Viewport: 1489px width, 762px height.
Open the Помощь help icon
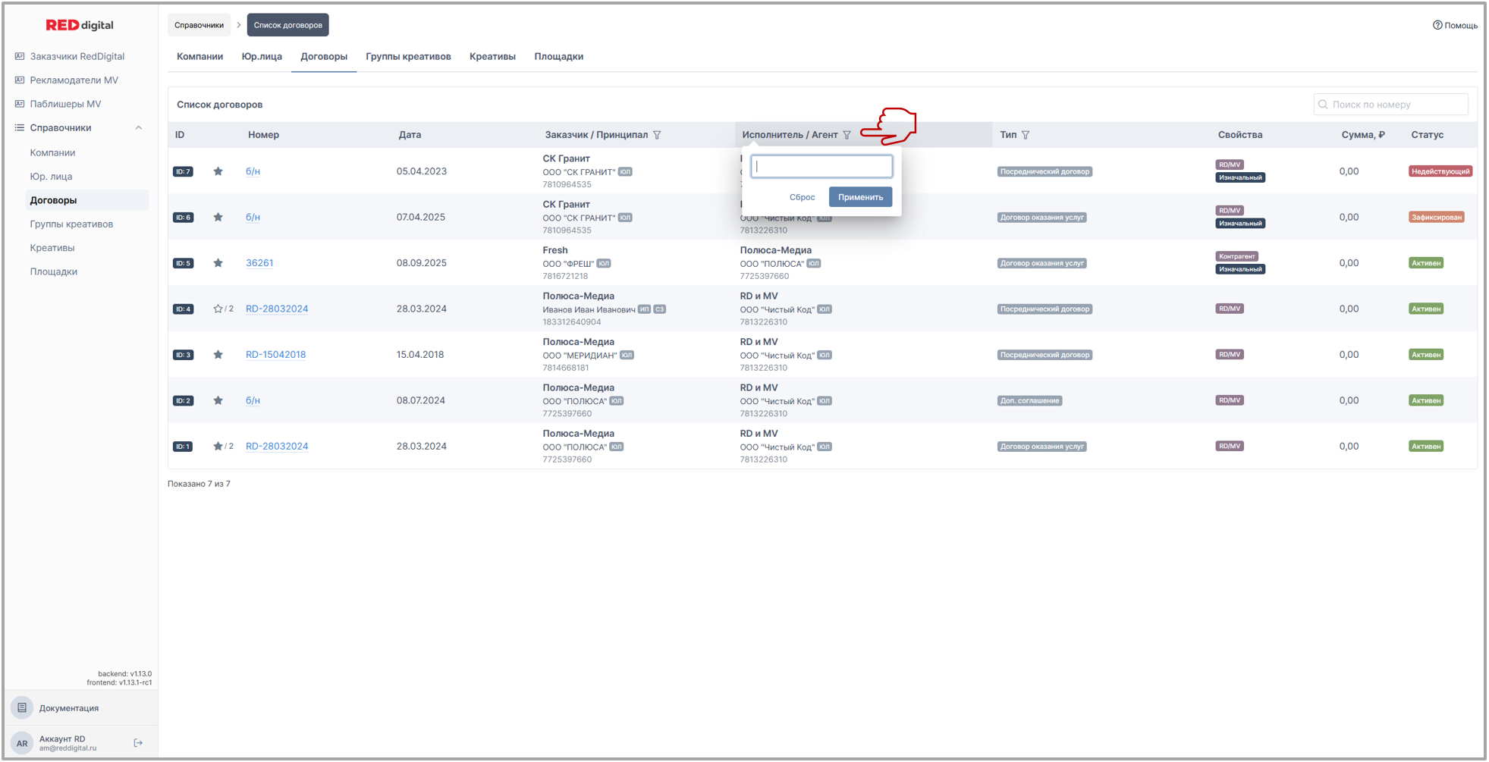(1437, 25)
